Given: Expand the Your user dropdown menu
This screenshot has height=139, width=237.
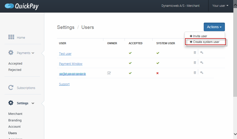Looking at the screenshot, I should click(x=220, y=6).
